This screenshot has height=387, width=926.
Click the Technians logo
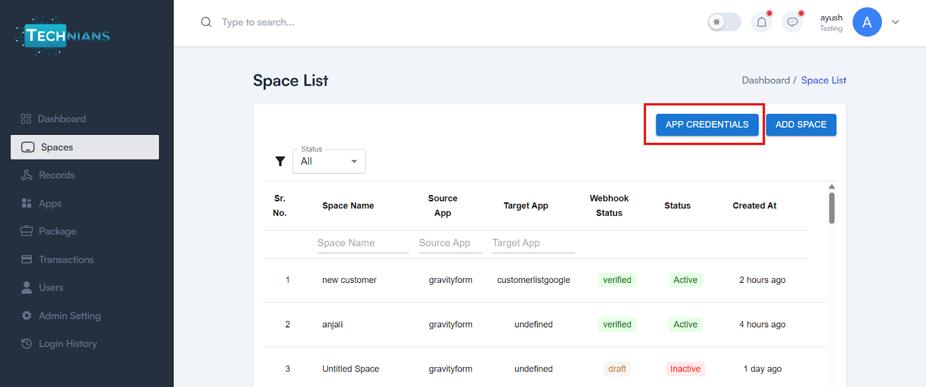coord(63,36)
